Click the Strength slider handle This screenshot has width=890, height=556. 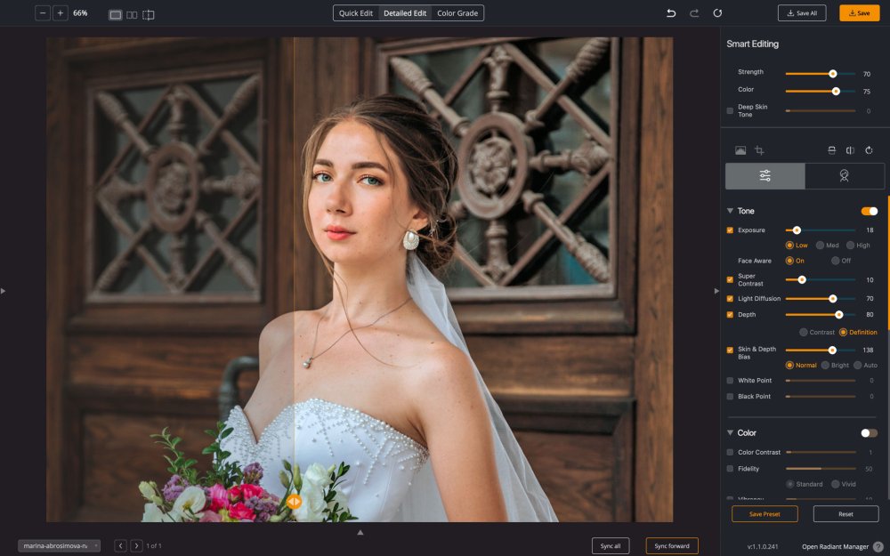(x=833, y=74)
